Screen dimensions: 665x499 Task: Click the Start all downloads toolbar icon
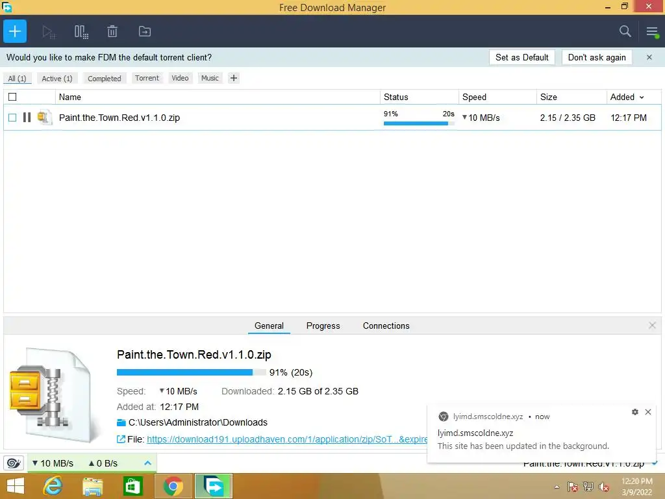point(49,32)
